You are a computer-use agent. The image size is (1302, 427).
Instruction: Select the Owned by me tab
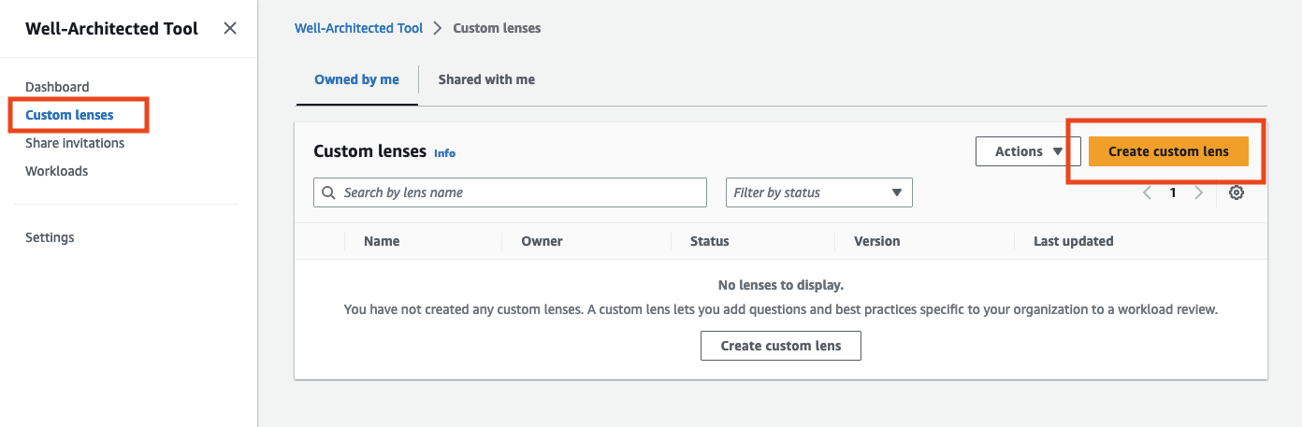pyautogui.click(x=356, y=79)
